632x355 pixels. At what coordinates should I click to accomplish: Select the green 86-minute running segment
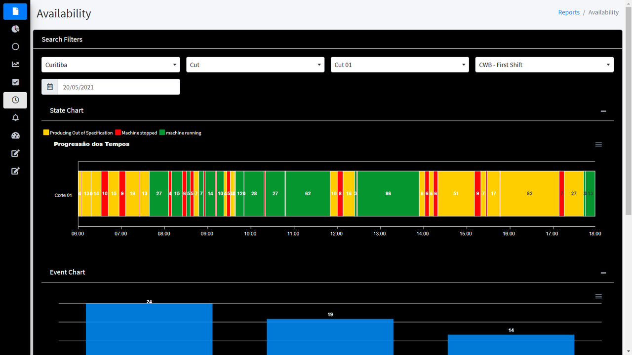pos(388,193)
